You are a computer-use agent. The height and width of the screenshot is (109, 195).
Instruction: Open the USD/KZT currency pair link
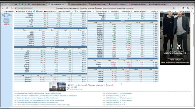coord(100,53)
